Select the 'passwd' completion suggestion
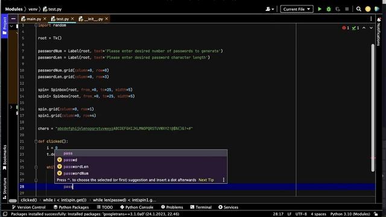Viewport: 386px width, 217px height. click(141, 160)
